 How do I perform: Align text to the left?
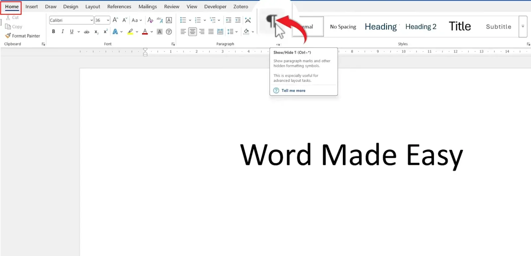tap(183, 32)
